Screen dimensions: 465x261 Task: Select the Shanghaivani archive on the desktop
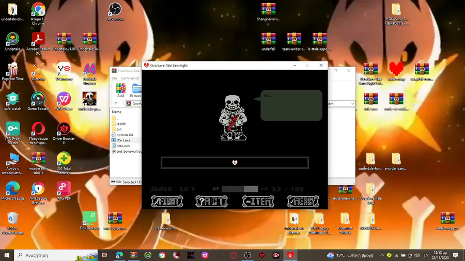[x=268, y=12]
